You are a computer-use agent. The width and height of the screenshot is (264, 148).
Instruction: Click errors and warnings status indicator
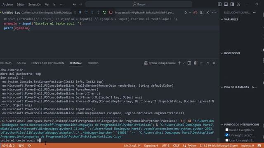pos(8,146)
